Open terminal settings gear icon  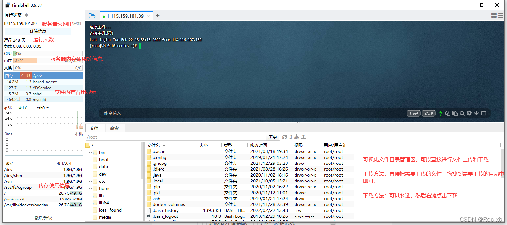[469, 113]
